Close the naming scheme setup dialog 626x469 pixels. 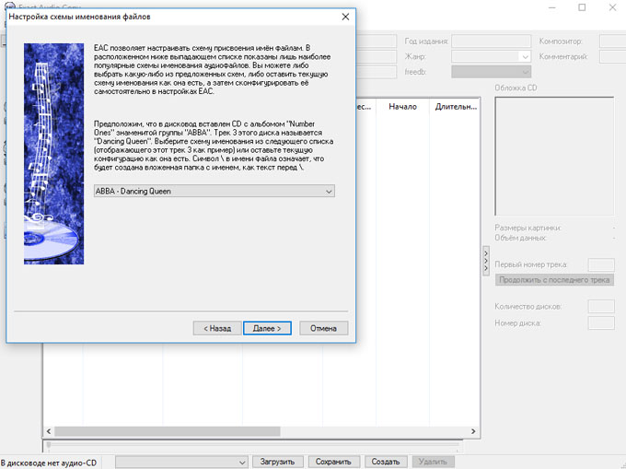[345, 17]
